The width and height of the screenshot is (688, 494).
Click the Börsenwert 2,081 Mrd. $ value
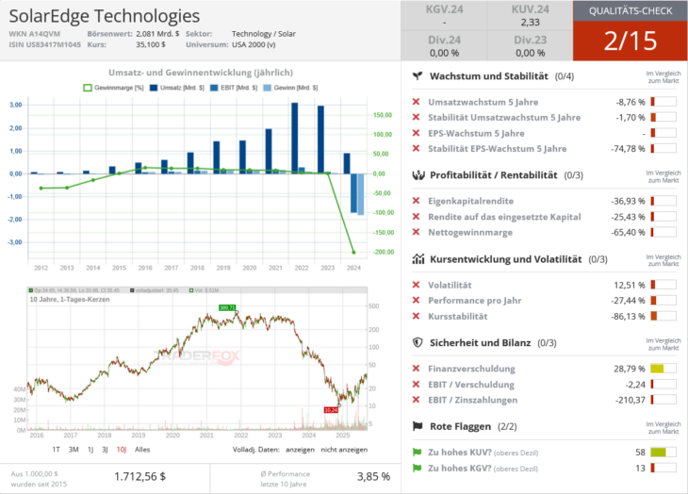click(x=157, y=34)
